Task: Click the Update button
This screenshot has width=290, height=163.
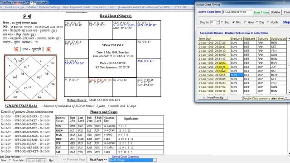Action: 275,12
